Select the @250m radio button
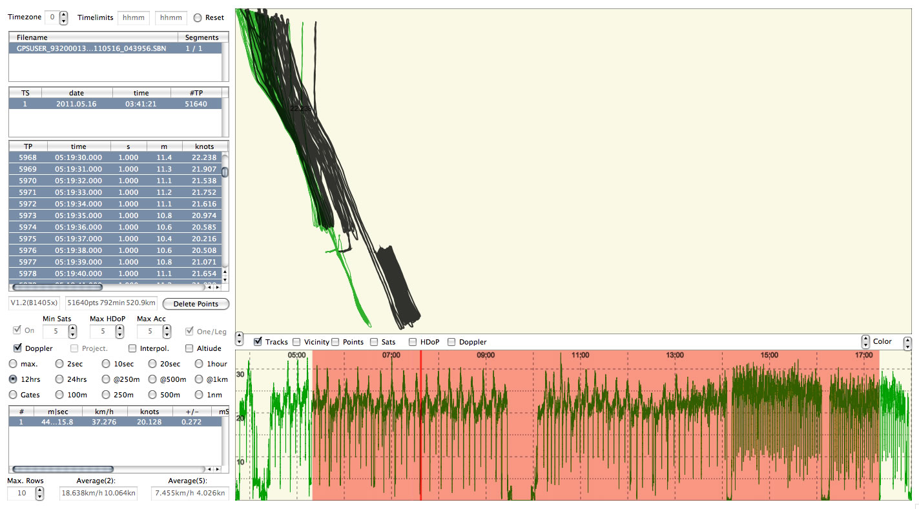The height and width of the screenshot is (509, 919). (x=107, y=379)
